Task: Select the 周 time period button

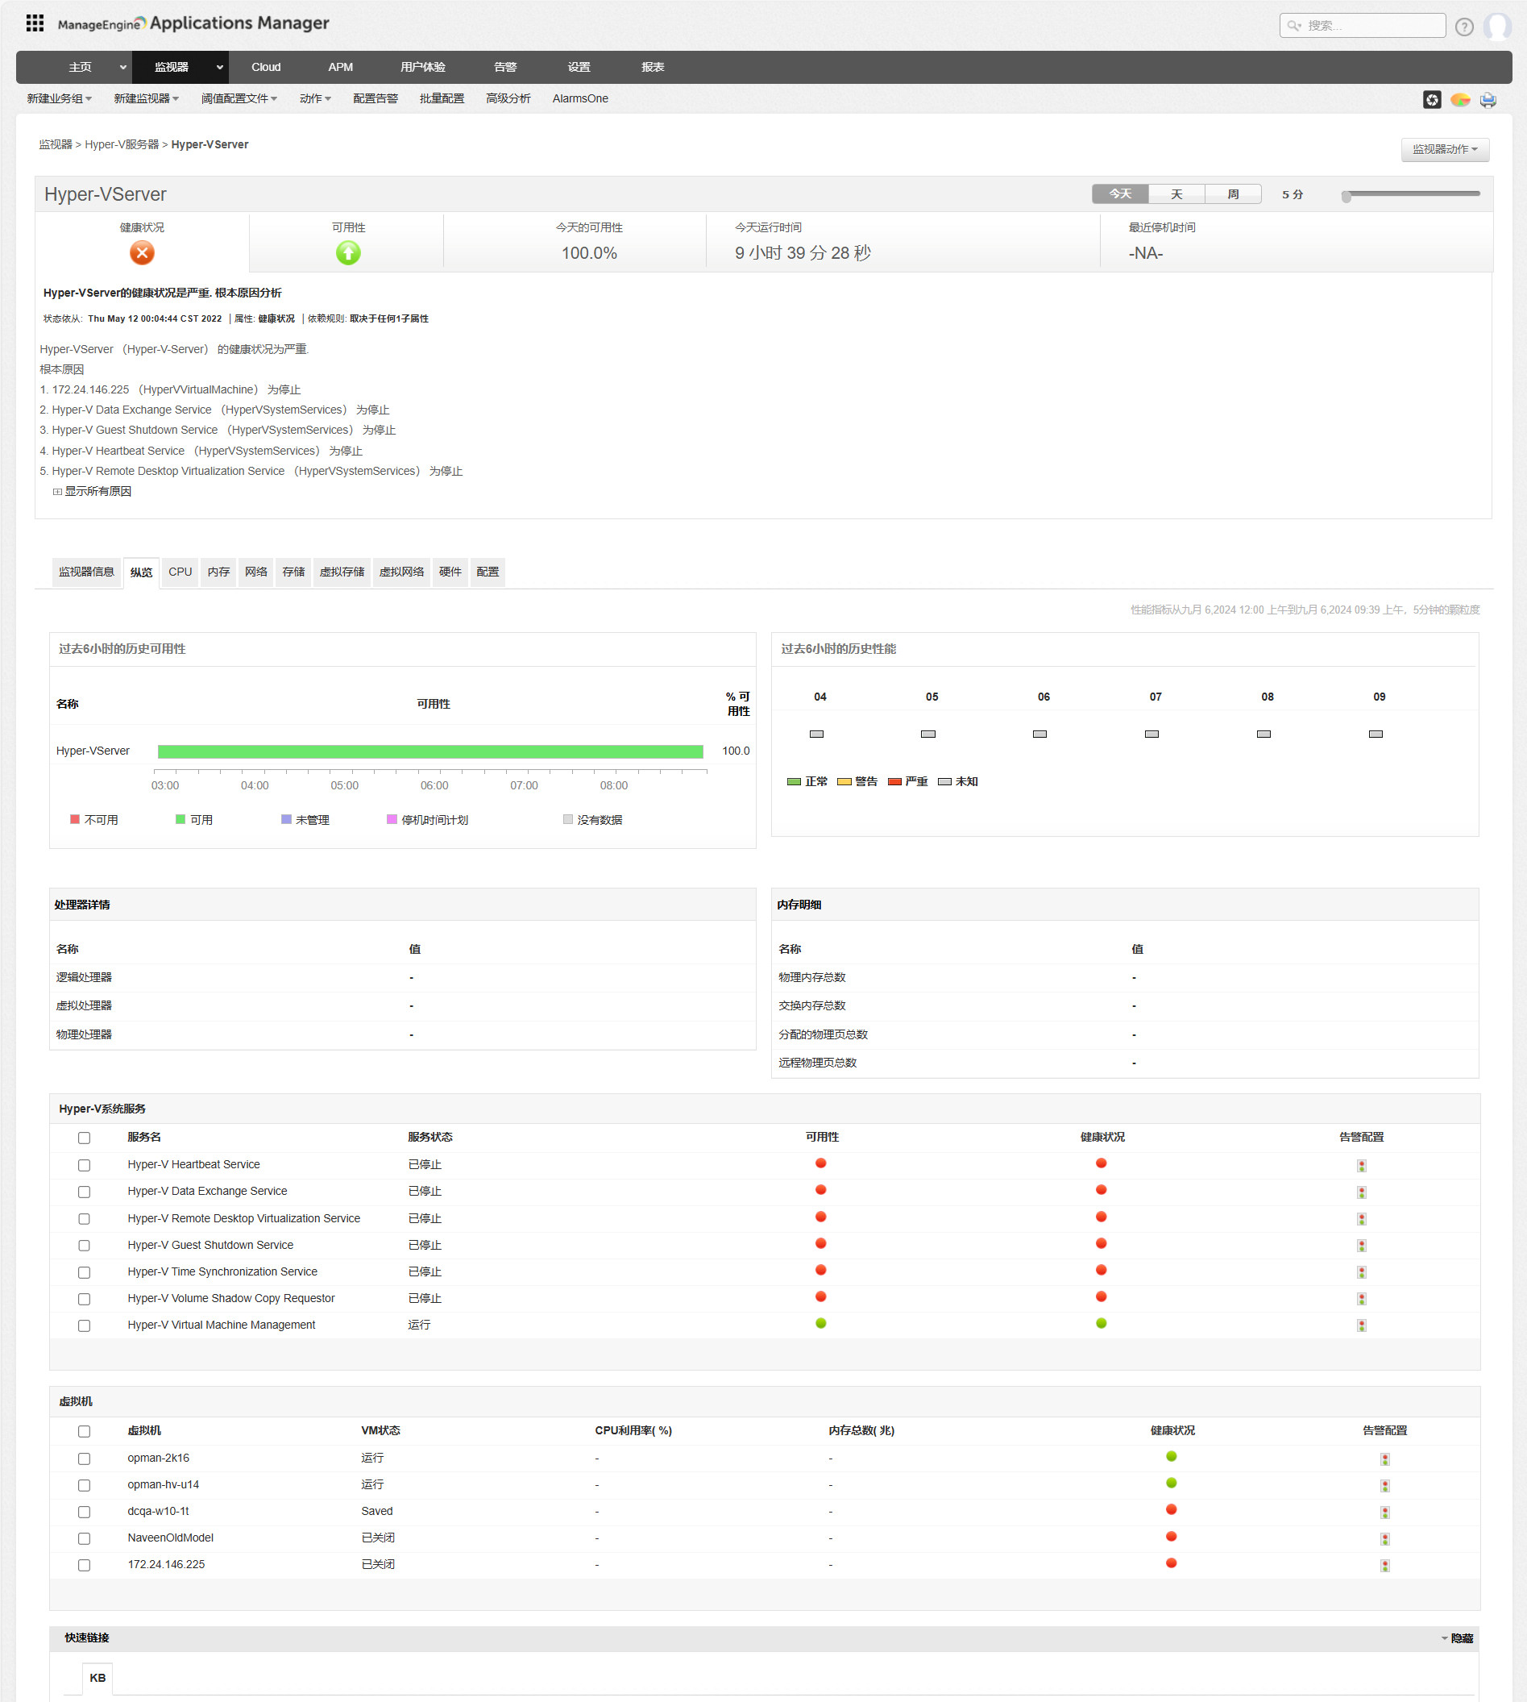Action: pyautogui.click(x=1234, y=194)
